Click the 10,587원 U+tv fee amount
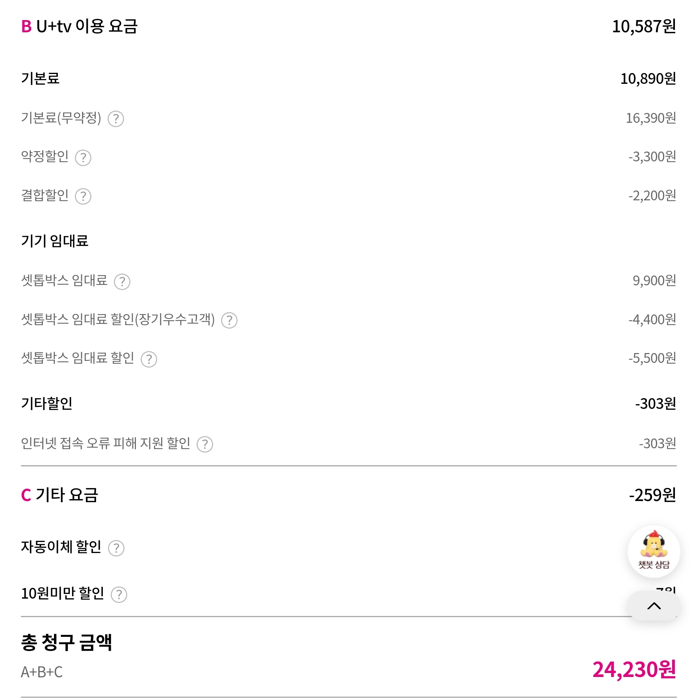 click(x=644, y=26)
